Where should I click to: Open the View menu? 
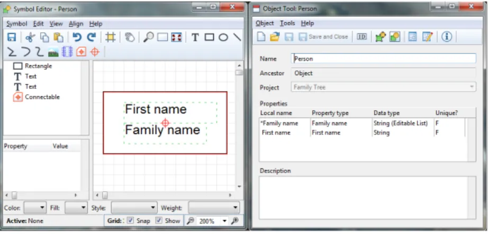tap(56, 24)
